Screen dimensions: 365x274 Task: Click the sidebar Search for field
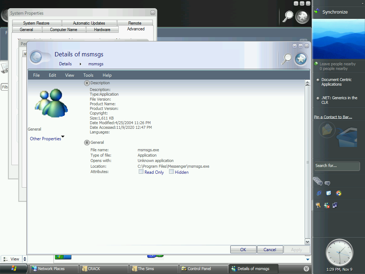coord(337,166)
